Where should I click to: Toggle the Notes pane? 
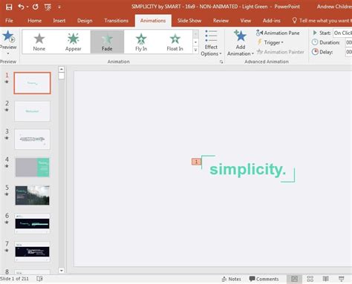tap(232, 279)
